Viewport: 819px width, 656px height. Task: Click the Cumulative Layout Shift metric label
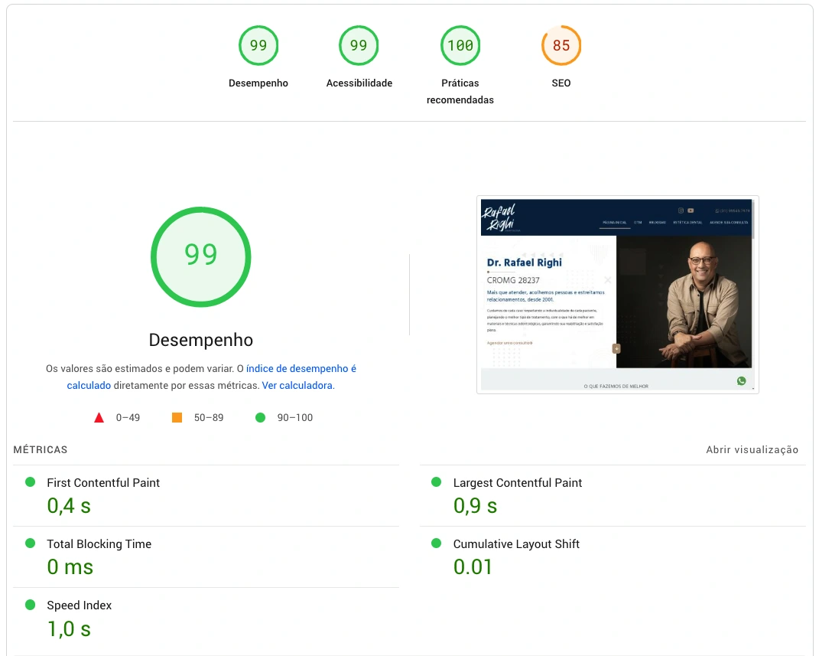click(516, 544)
